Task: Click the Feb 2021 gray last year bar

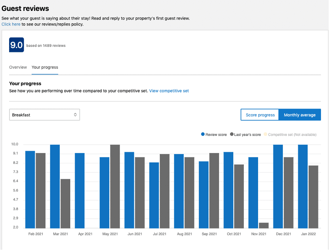Action: coord(40,191)
